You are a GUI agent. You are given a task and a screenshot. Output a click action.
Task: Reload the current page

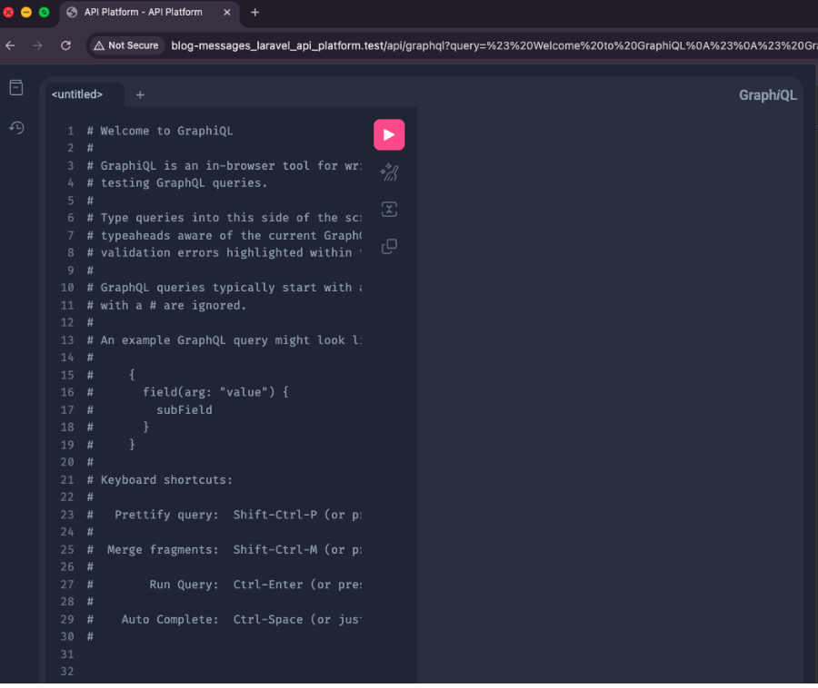click(x=65, y=45)
